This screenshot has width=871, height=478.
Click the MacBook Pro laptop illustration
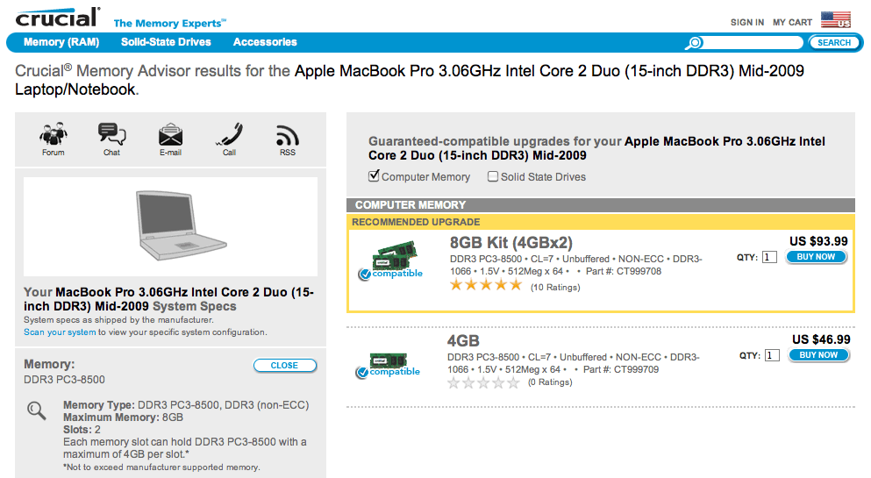181,225
